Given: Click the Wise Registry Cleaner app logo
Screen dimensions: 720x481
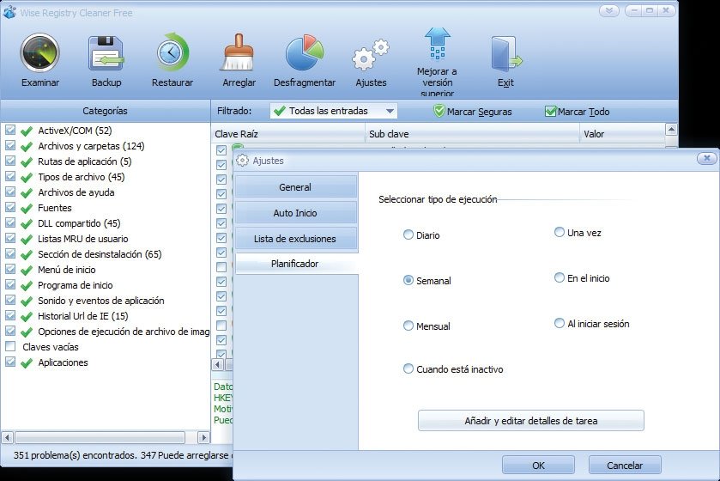Looking at the screenshot, I should 9,12.
